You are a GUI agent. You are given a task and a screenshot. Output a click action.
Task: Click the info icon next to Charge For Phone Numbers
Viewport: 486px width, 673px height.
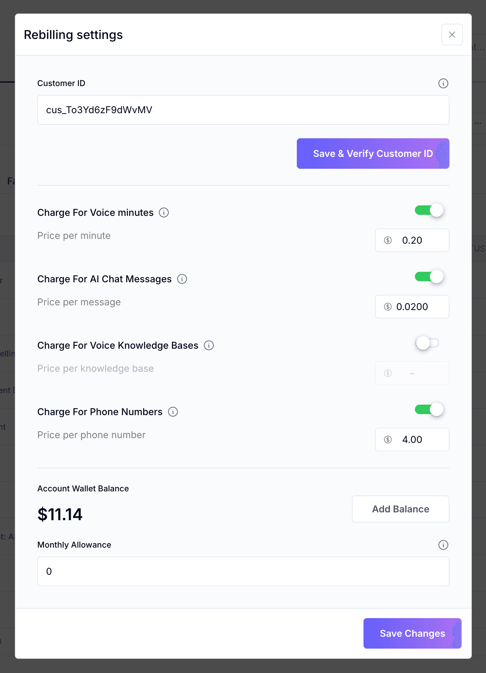point(173,412)
